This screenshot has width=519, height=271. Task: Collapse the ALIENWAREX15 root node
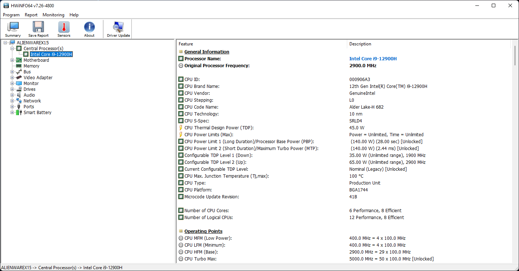pos(5,43)
